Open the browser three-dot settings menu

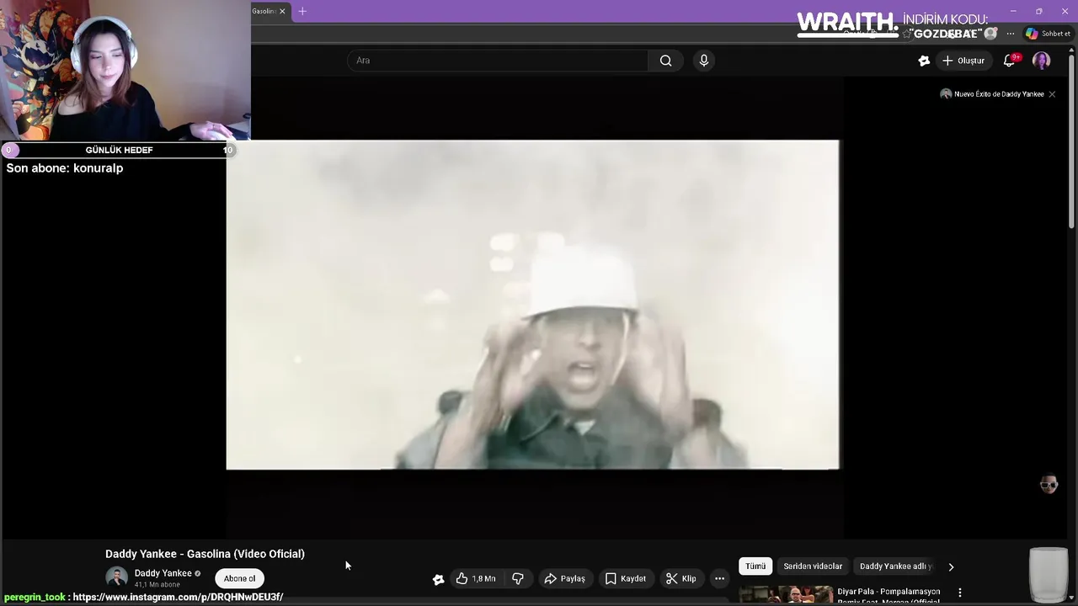pyautogui.click(x=1011, y=34)
